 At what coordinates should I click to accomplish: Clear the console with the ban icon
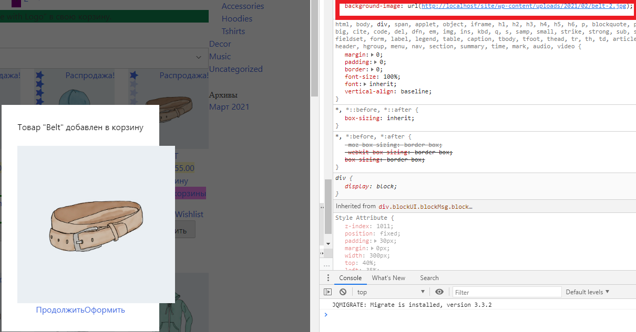(x=343, y=292)
